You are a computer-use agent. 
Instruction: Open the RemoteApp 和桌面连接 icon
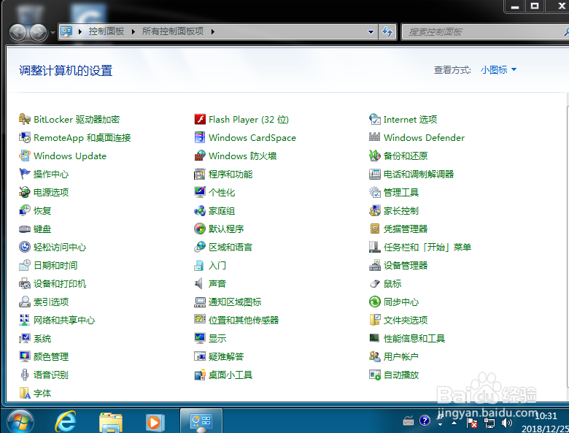25,137
